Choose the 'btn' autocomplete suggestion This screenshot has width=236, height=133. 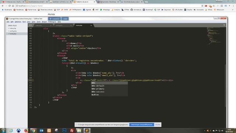110,83
